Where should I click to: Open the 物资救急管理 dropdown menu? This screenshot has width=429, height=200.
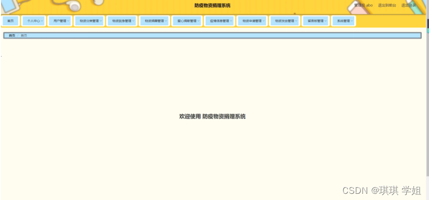tap(122, 21)
